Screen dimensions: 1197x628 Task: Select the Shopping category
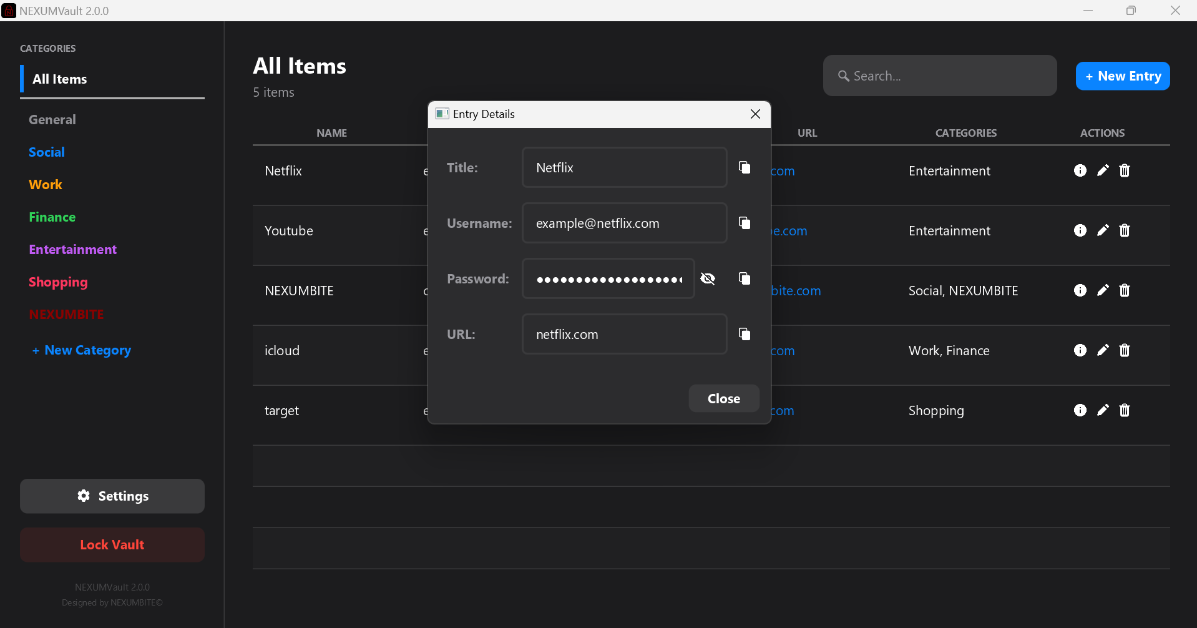(58, 282)
